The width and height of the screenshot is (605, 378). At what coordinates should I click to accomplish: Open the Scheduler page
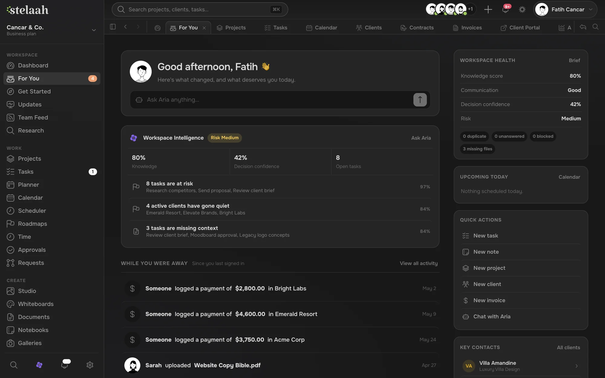pyautogui.click(x=52, y=210)
